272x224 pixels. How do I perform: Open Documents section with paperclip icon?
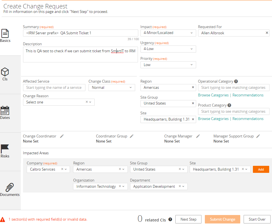pyautogui.click(x=10, y=190)
